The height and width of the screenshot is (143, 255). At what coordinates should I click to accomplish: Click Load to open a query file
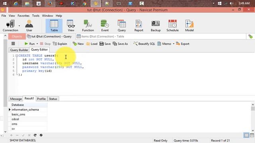click(92, 44)
